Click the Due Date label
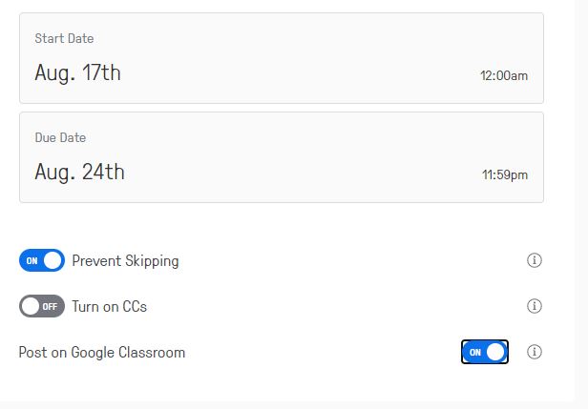This screenshot has width=588, height=409. tap(60, 137)
